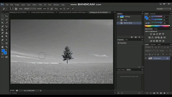
Task: Click the color spectrum ramp
Action: (157, 26)
